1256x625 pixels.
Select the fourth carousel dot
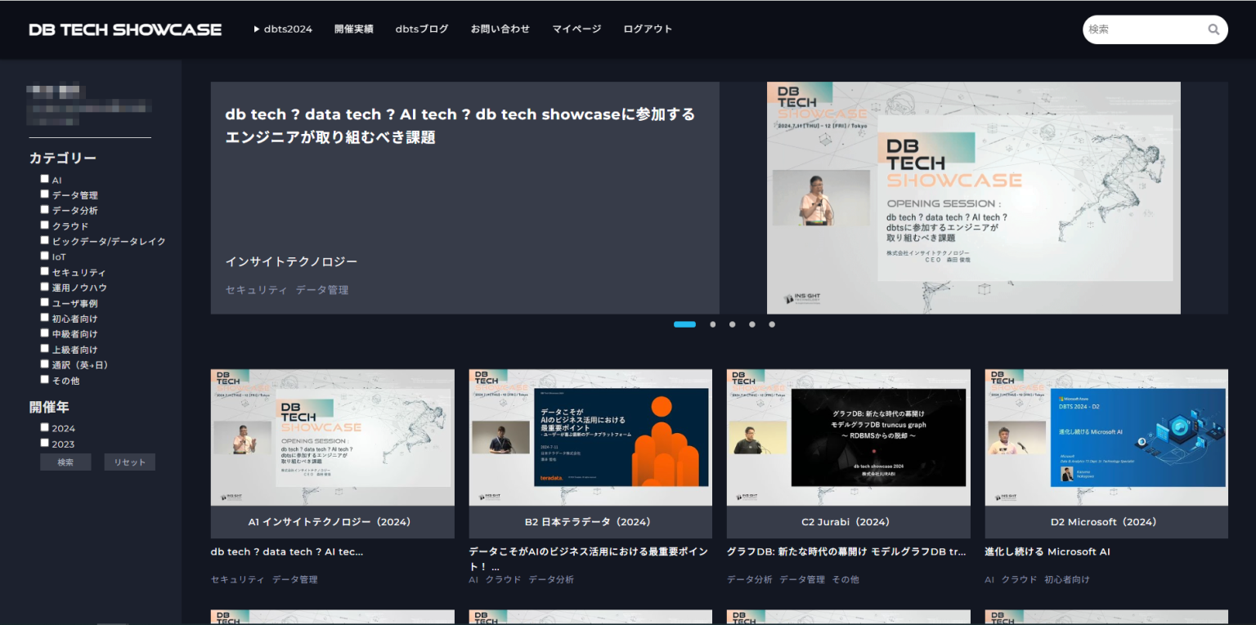pos(752,324)
